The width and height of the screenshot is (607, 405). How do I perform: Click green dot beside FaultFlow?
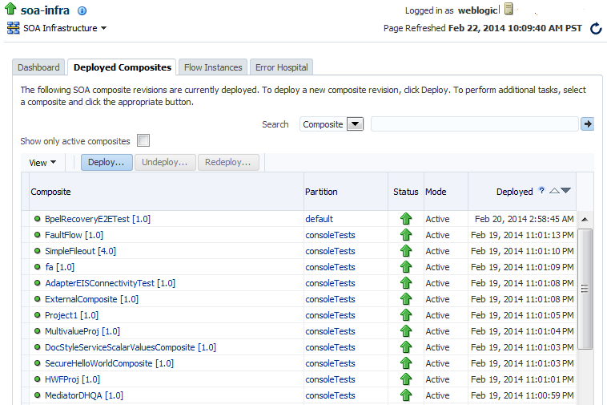37,234
